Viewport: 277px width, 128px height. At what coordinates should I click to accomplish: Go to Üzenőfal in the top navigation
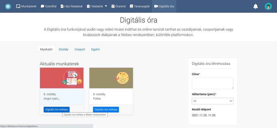point(48,6)
